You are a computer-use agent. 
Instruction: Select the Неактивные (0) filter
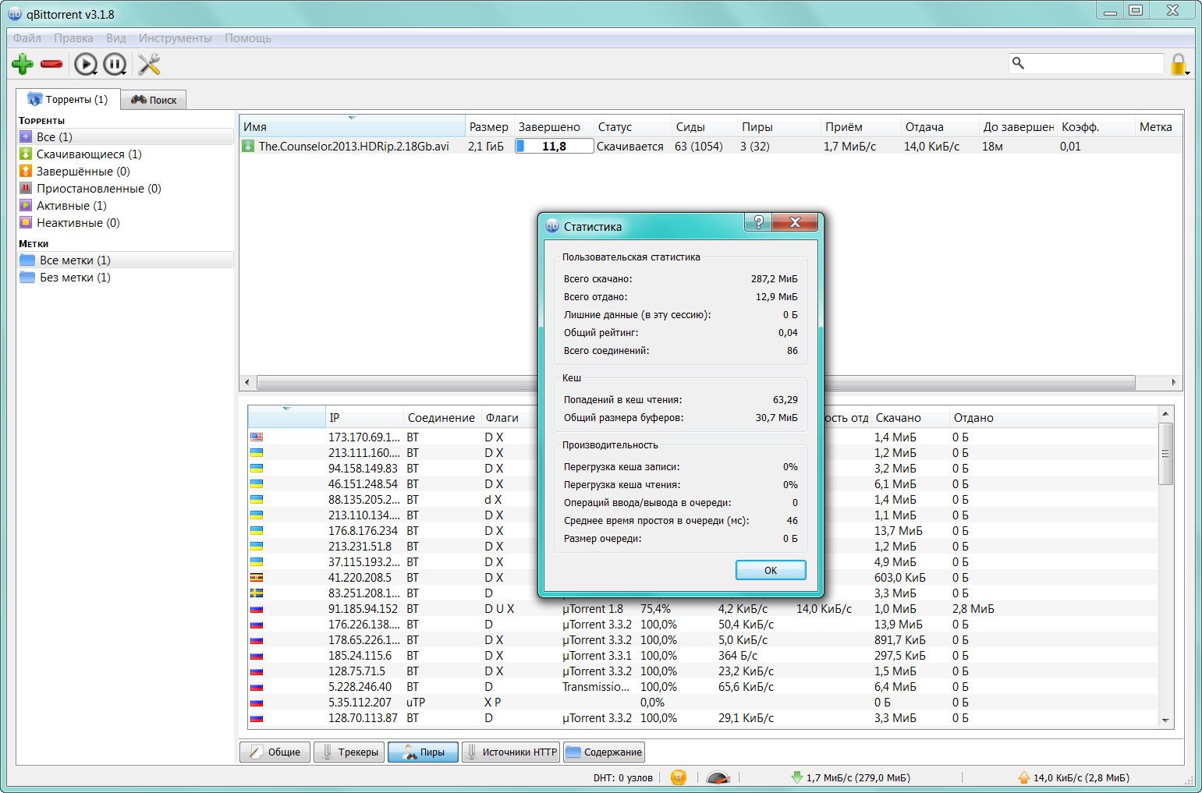click(x=126, y=222)
